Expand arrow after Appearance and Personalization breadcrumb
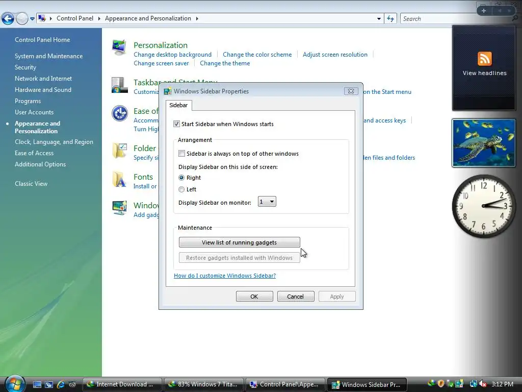This screenshot has height=392, width=522. coord(197,19)
